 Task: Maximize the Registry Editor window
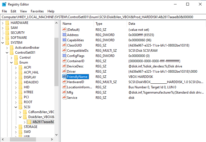click(x=188, y=4)
